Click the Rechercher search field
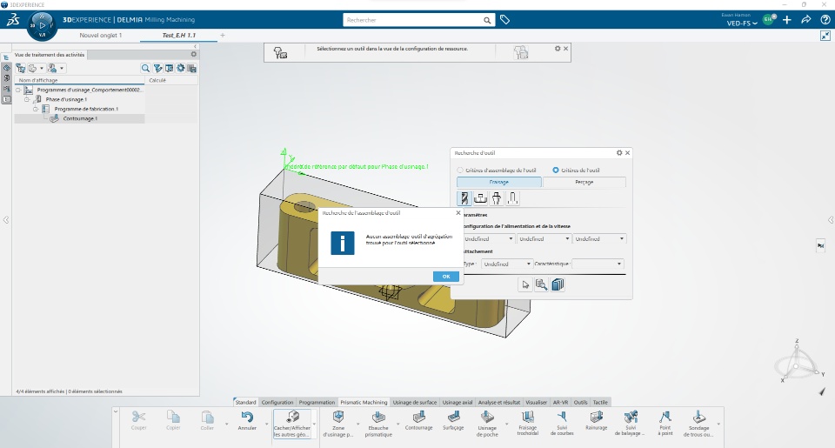This screenshot has width=835, height=448. tap(412, 20)
